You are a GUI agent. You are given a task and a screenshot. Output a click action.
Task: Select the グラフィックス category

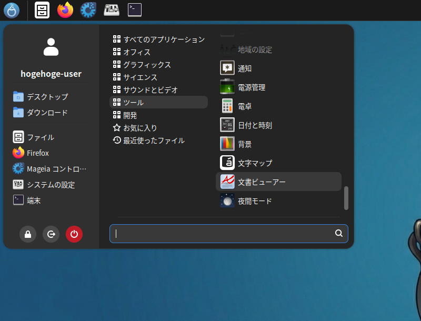coord(159,64)
